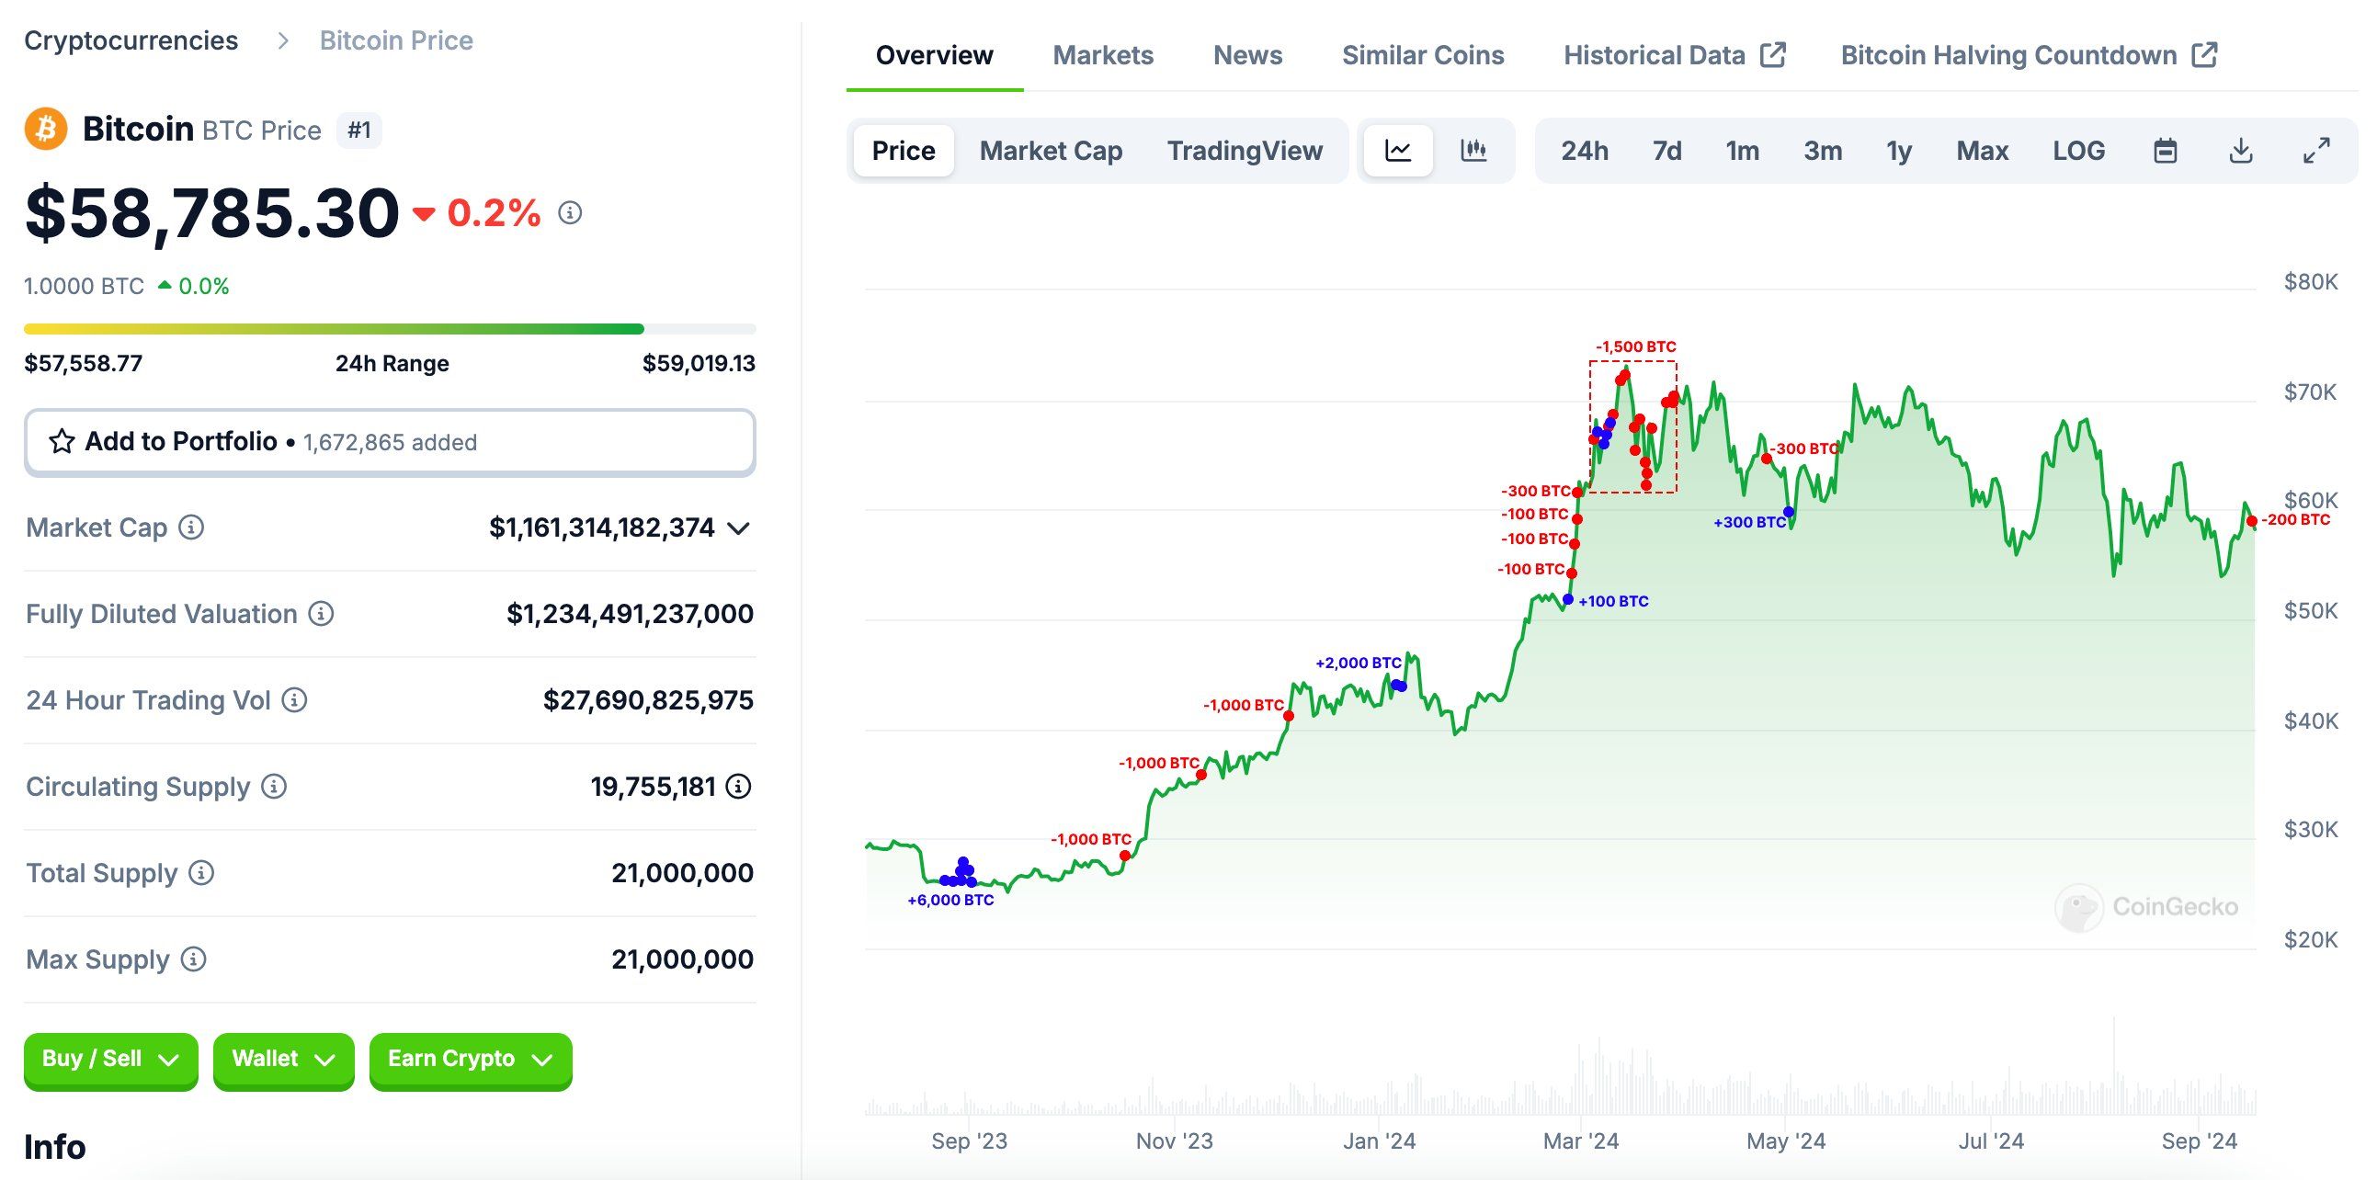2377x1180 pixels.
Task: Open the Buy / Sell dropdown
Action: [x=110, y=1059]
